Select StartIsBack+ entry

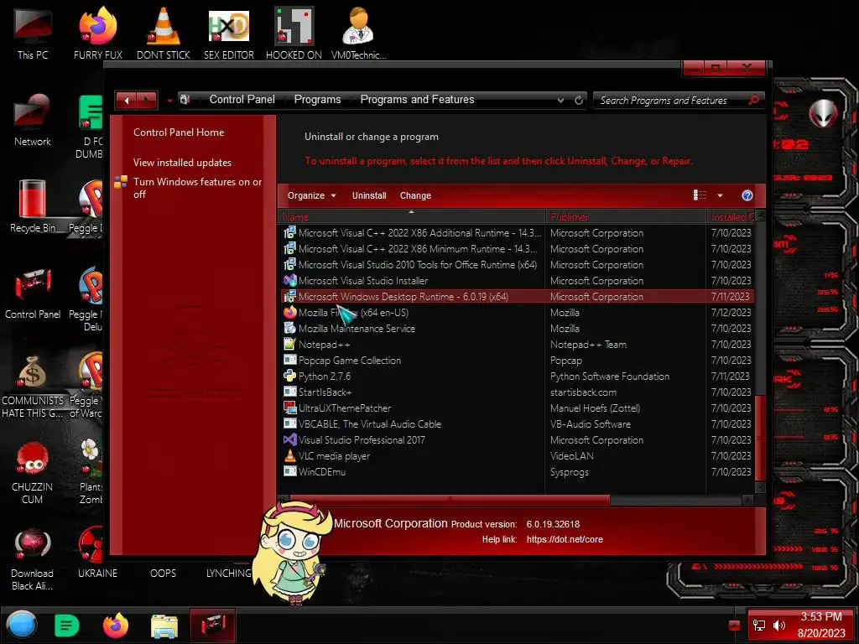tap(517, 392)
